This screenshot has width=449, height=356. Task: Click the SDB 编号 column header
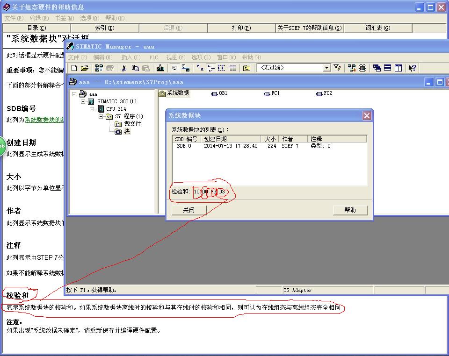click(x=187, y=139)
